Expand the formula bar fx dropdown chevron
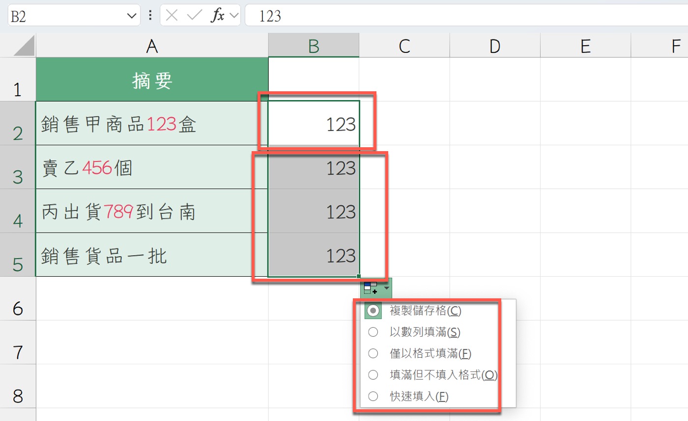This screenshot has width=688, height=421. click(x=234, y=16)
